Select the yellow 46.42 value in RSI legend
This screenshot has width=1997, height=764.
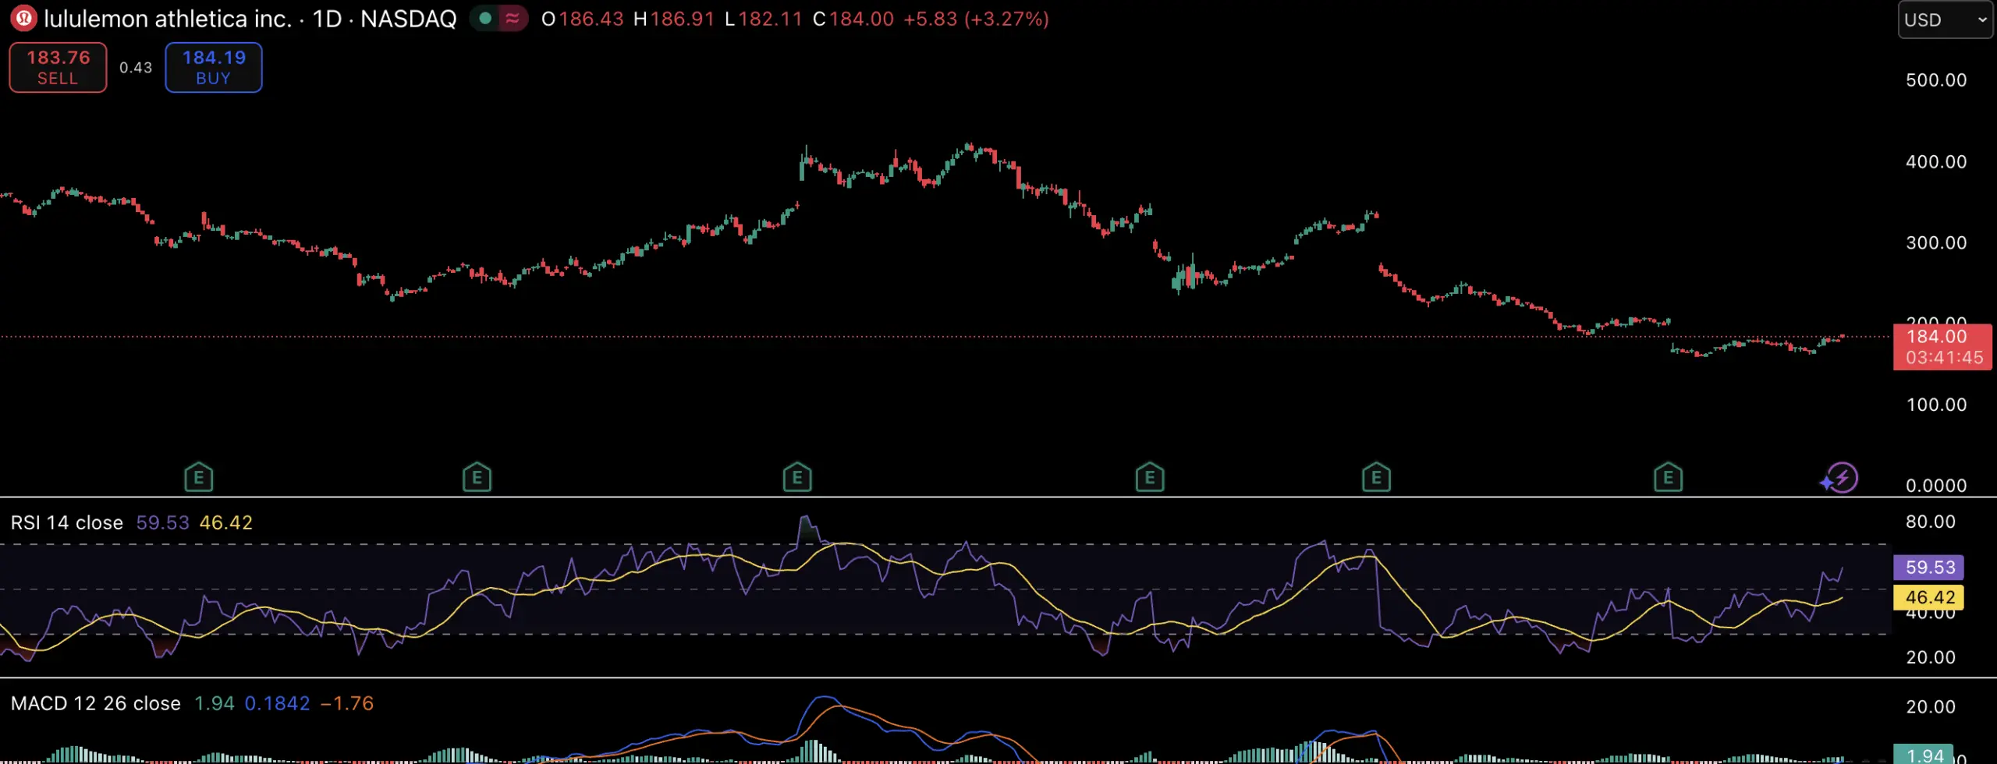tap(226, 522)
